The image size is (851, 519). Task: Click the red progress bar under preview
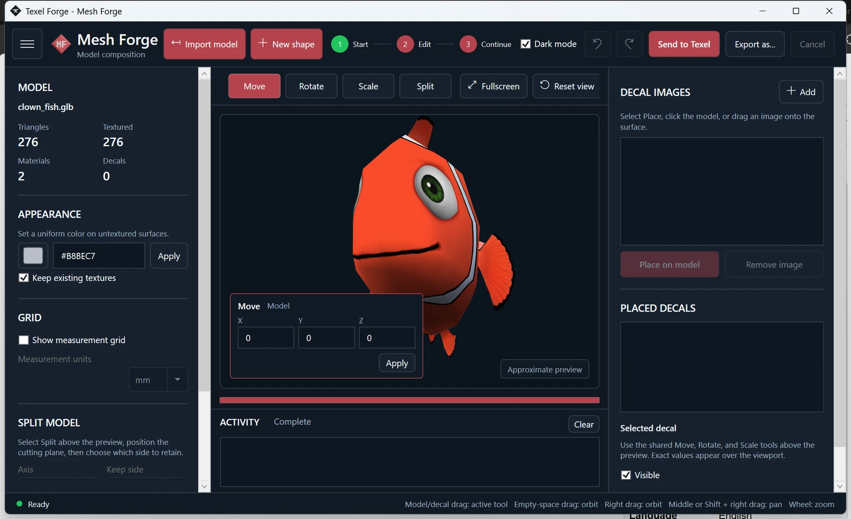coord(409,400)
